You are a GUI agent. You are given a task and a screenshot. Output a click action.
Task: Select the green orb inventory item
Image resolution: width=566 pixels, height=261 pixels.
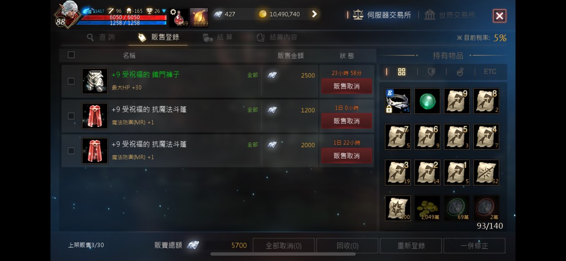point(427,101)
